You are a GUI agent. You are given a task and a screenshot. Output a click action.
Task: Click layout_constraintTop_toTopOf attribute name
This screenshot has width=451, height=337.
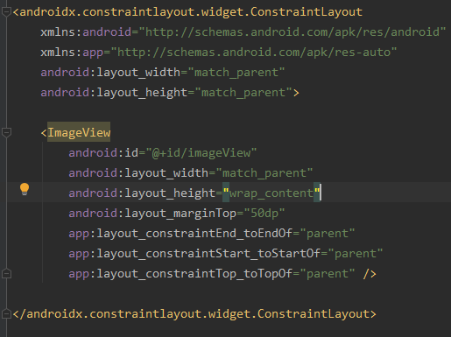tap(180, 273)
